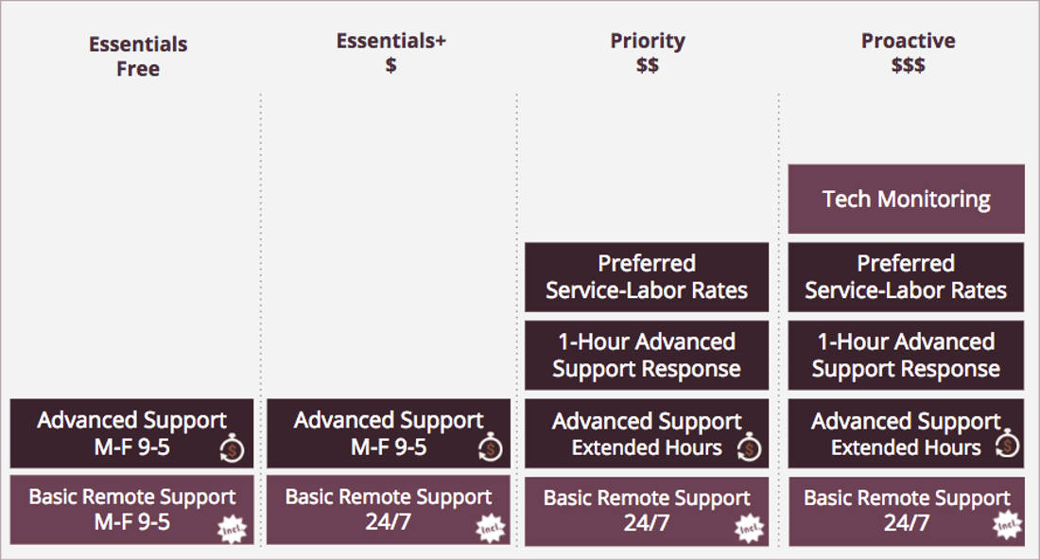
Task: Click the stopwatch-dollar icon in Priority Advanced Support
Action: pyautogui.click(x=749, y=447)
